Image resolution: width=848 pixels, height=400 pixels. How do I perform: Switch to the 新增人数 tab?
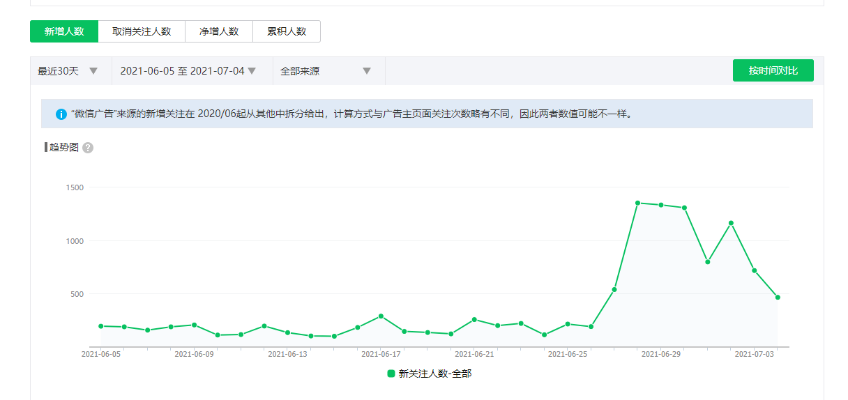pos(64,31)
